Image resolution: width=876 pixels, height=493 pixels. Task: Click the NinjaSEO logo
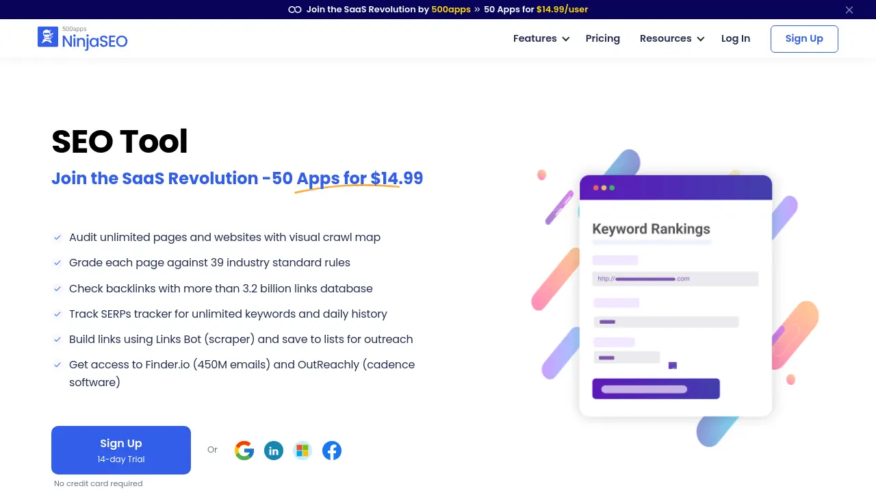83,38
